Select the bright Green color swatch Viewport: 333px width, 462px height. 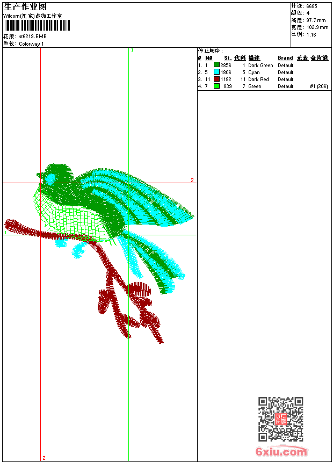(x=216, y=86)
